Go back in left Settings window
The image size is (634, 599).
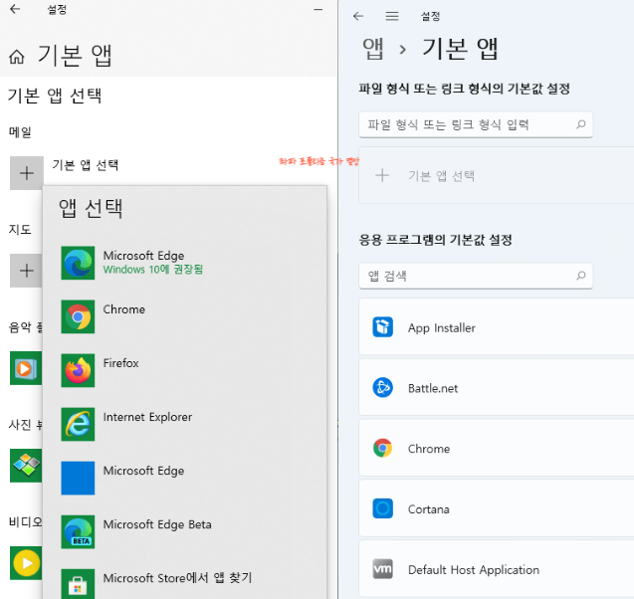pyautogui.click(x=15, y=9)
